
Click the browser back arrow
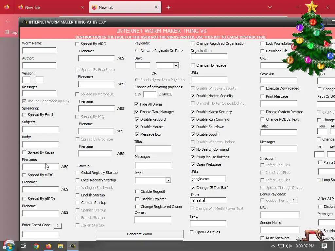(8, 21)
